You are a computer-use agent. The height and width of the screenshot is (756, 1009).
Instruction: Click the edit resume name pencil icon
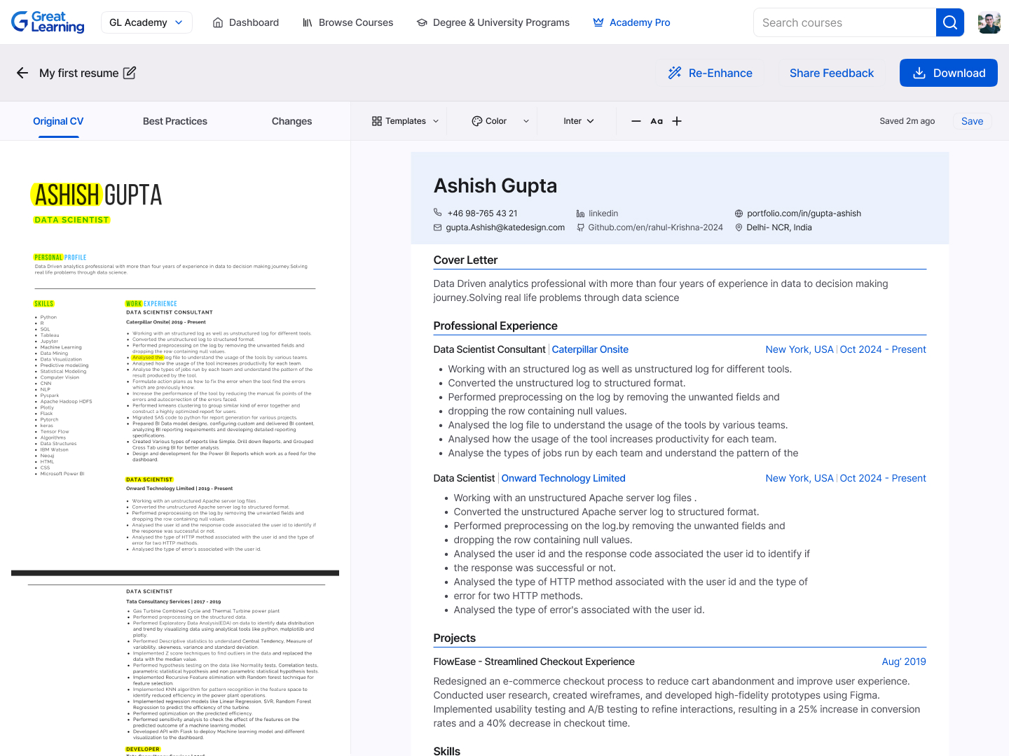[130, 73]
